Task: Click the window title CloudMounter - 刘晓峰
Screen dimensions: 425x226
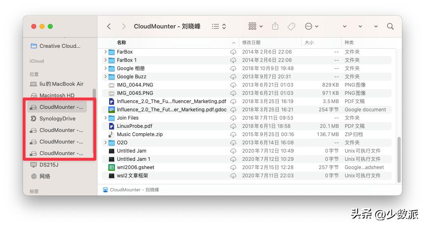Action: click(x=167, y=26)
